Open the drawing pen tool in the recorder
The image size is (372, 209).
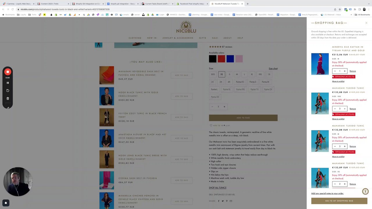point(8,108)
